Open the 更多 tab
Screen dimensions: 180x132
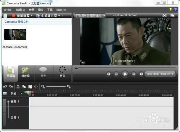(x=62, y=73)
